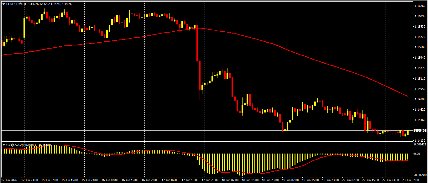Click the 1.15770 price axis label
Screen dimensions: 428x183
(420, 37)
